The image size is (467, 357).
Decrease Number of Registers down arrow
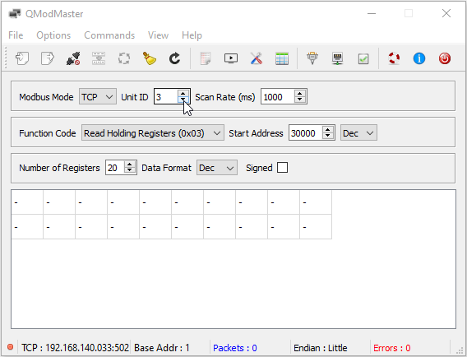pyautogui.click(x=130, y=170)
